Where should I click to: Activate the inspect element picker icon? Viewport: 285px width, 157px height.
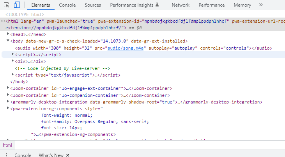pos(7,5)
